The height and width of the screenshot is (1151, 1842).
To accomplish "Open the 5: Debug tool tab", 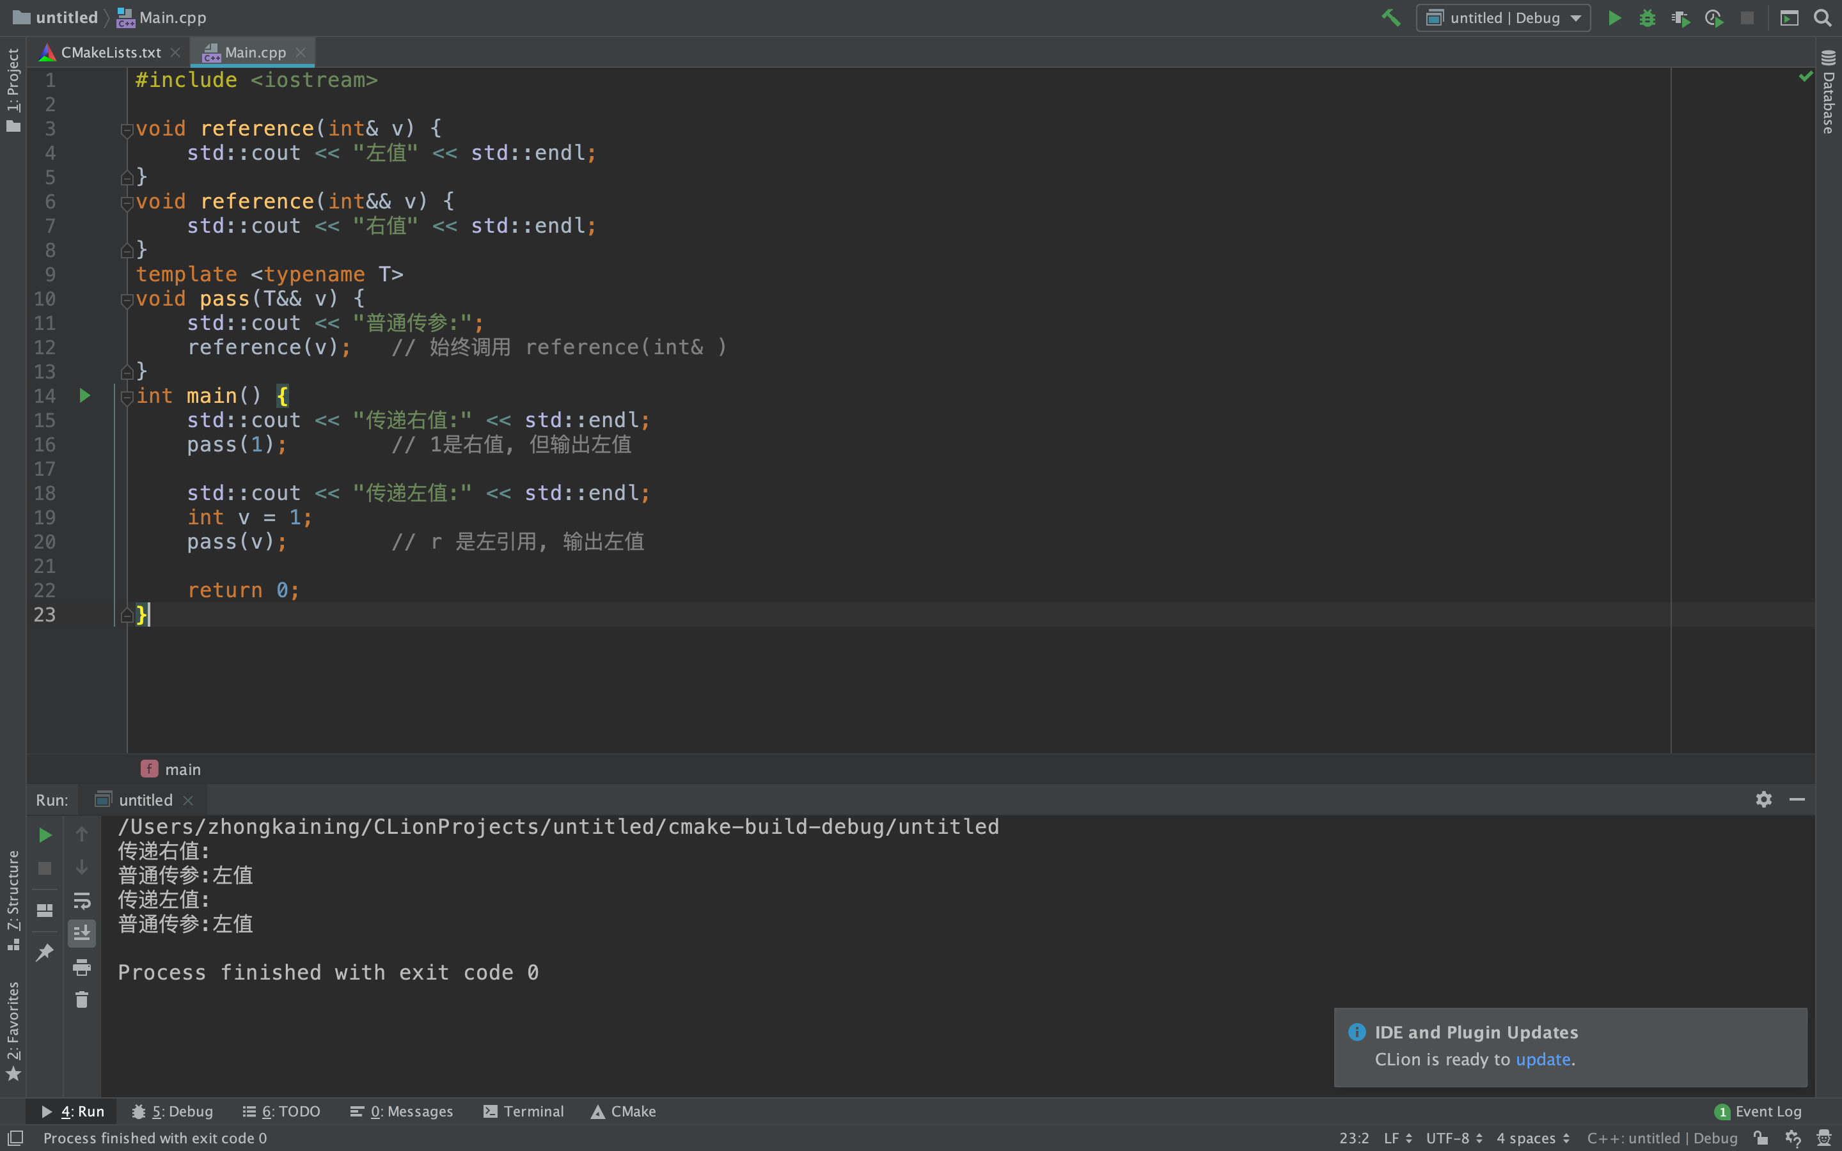I will tap(172, 1111).
